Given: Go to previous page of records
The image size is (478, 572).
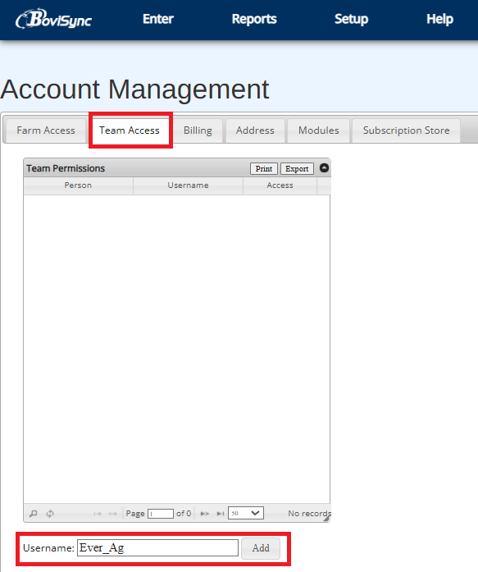Looking at the screenshot, I should click(112, 514).
